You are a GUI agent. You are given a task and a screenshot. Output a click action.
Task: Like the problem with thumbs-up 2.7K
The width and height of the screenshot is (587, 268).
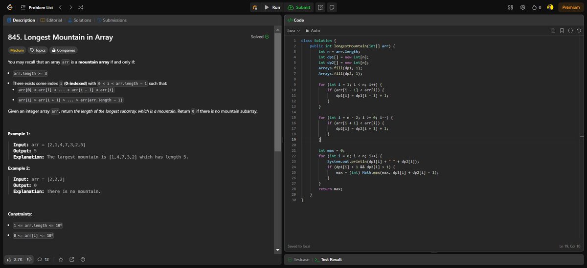point(15,259)
